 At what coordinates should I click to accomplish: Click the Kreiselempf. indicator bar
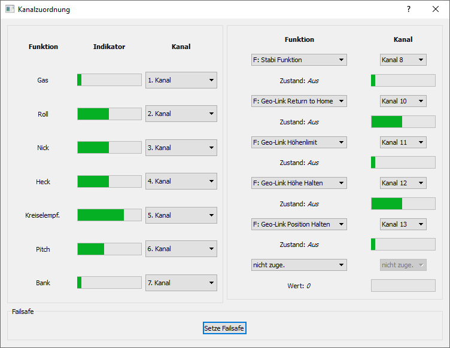pyautogui.click(x=110, y=215)
